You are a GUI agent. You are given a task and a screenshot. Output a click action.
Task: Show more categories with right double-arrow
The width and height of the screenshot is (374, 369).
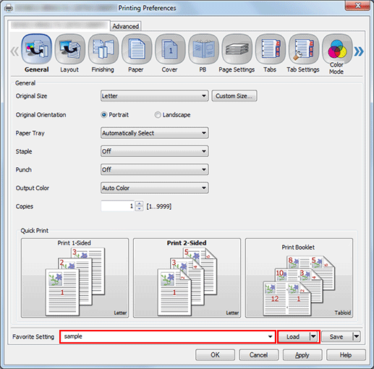click(x=359, y=51)
